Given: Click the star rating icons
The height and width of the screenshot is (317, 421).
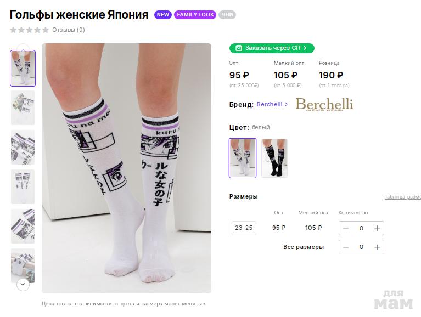Looking at the screenshot, I should click(x=29, y=30).
